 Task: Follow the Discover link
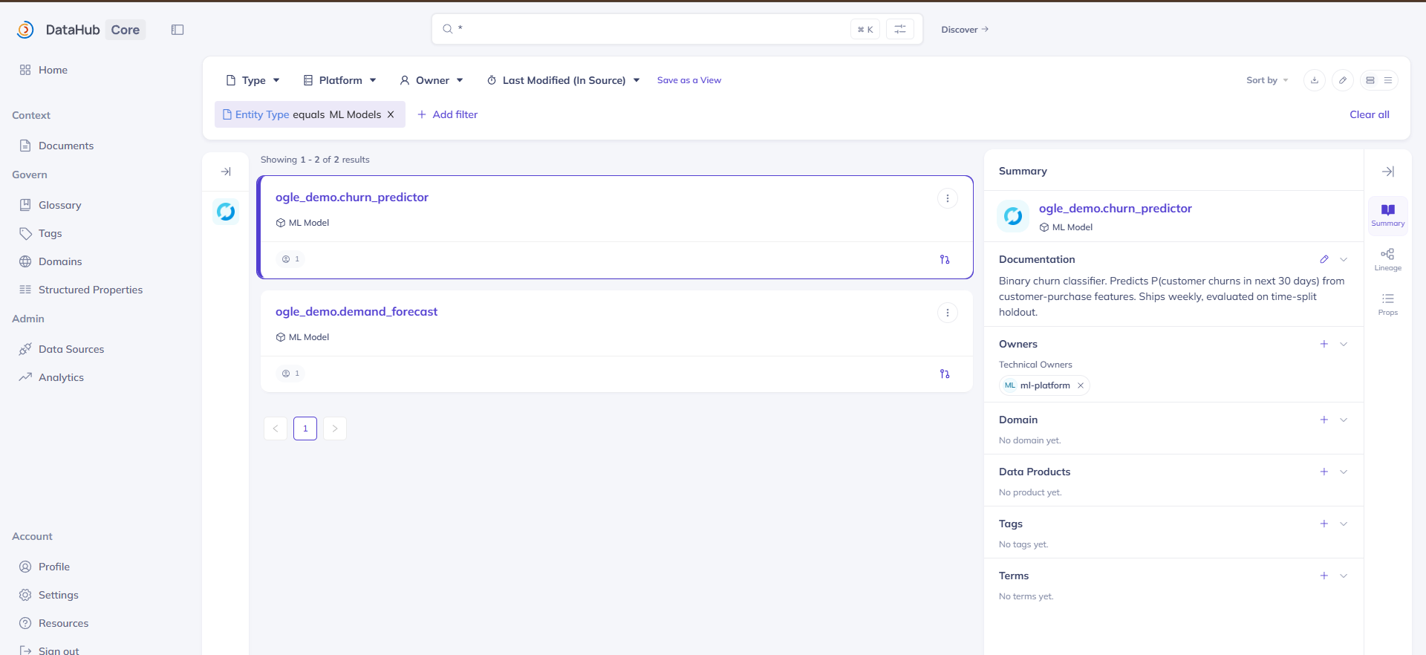point(965,30)
